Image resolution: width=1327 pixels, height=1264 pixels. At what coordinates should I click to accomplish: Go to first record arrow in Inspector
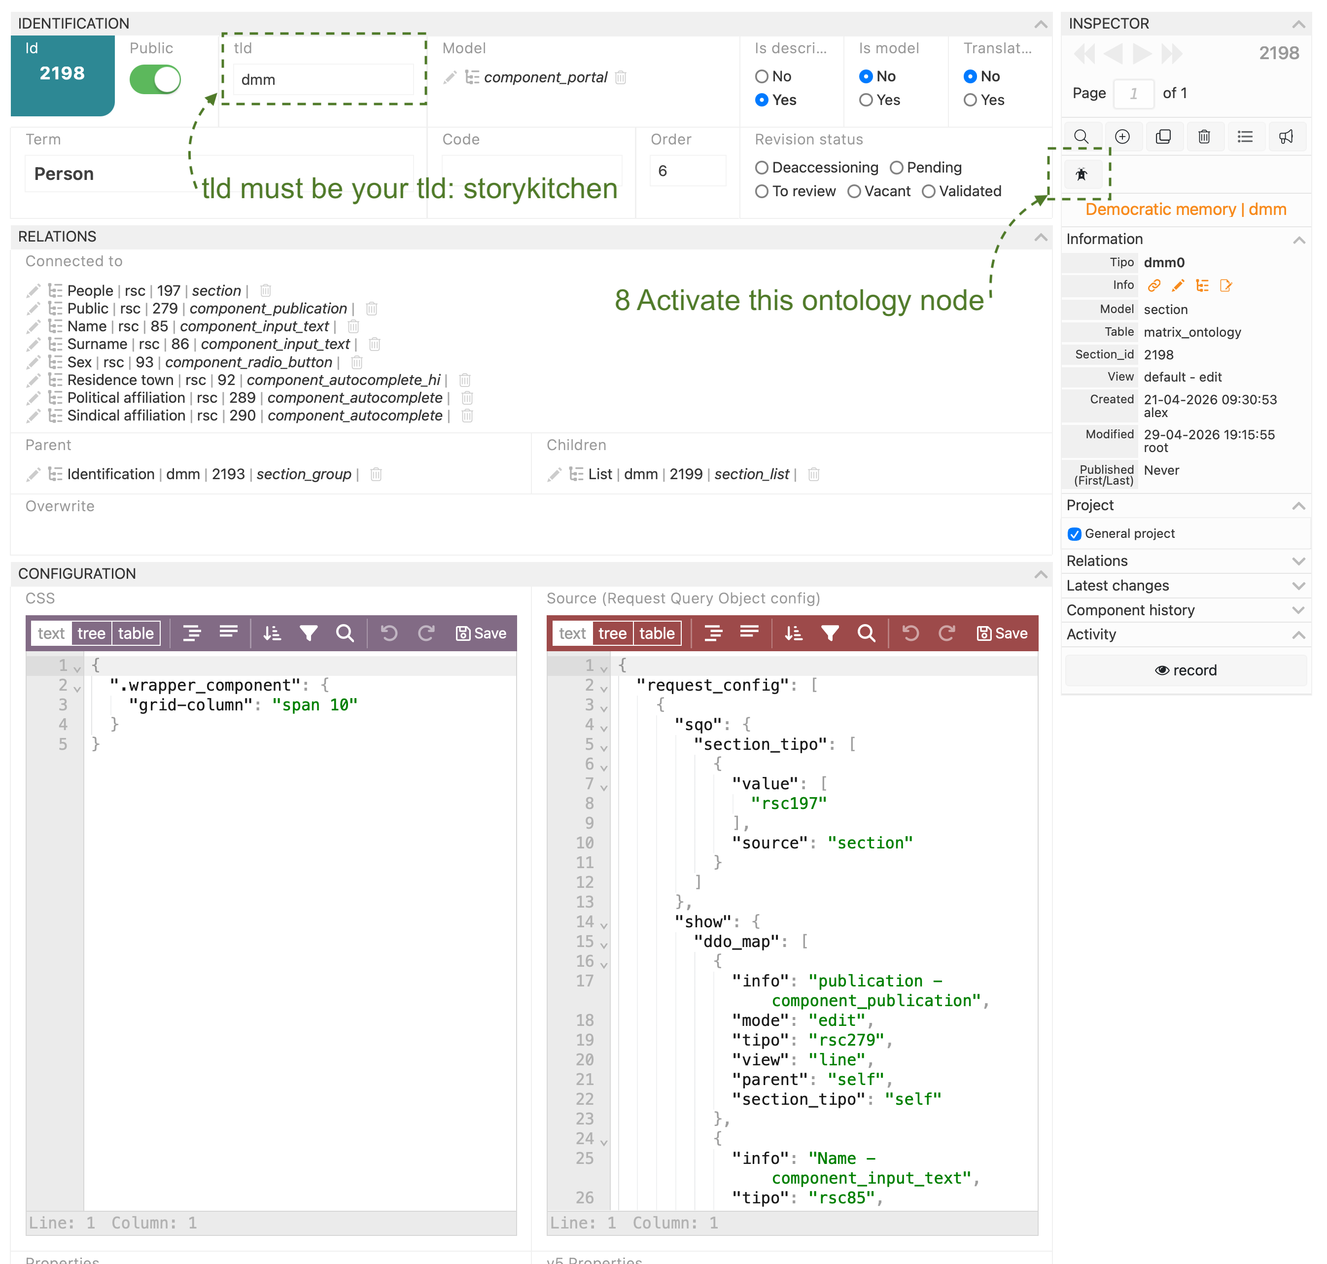click(1084, 54)
